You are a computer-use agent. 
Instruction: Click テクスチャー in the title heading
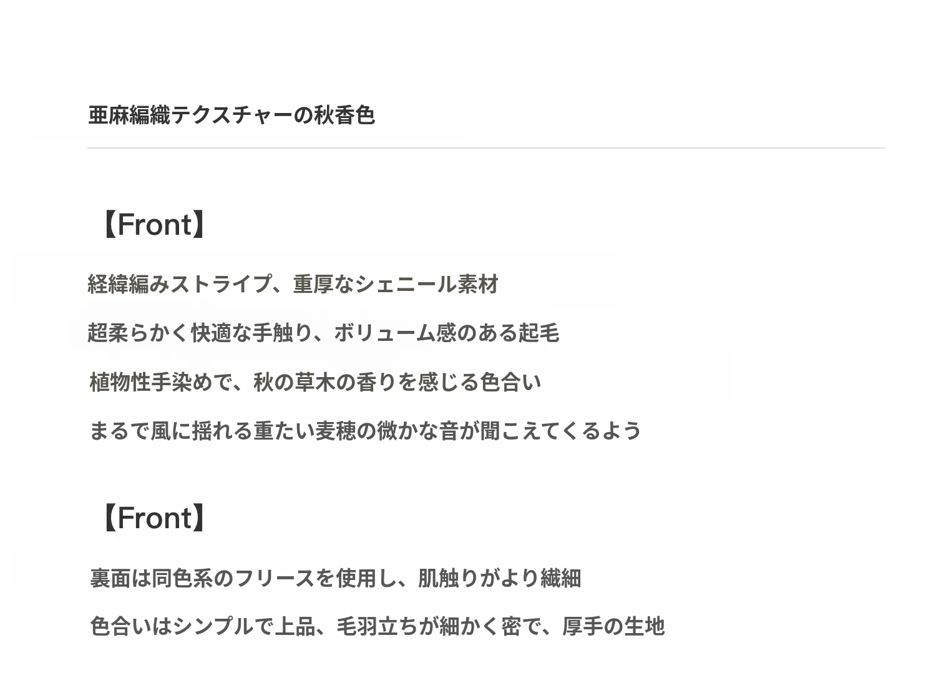click(232, 116)
